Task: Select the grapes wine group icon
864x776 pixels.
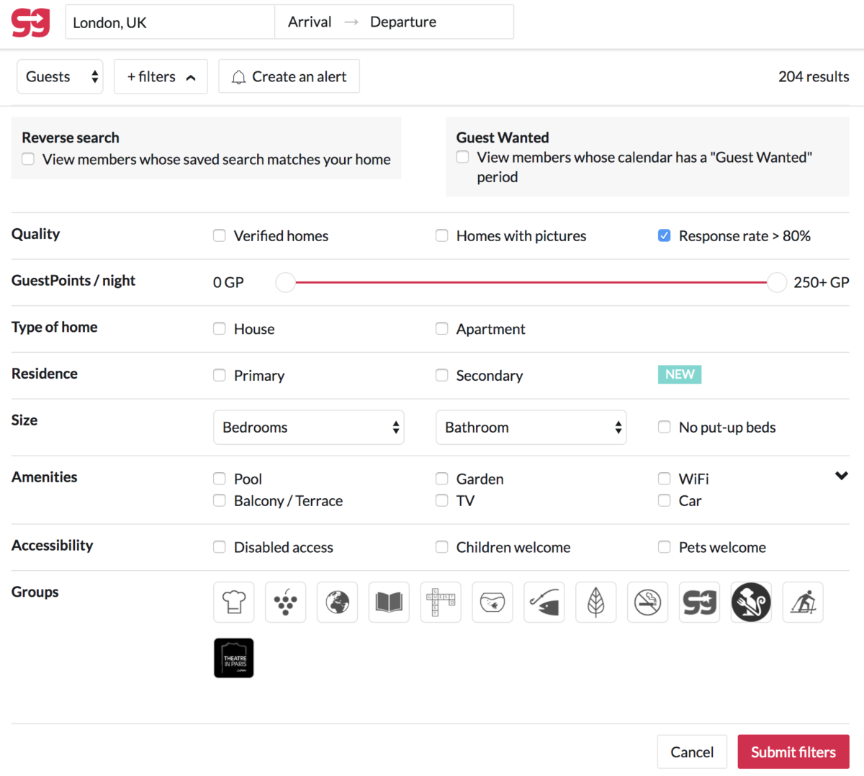Action: [286, 602]
